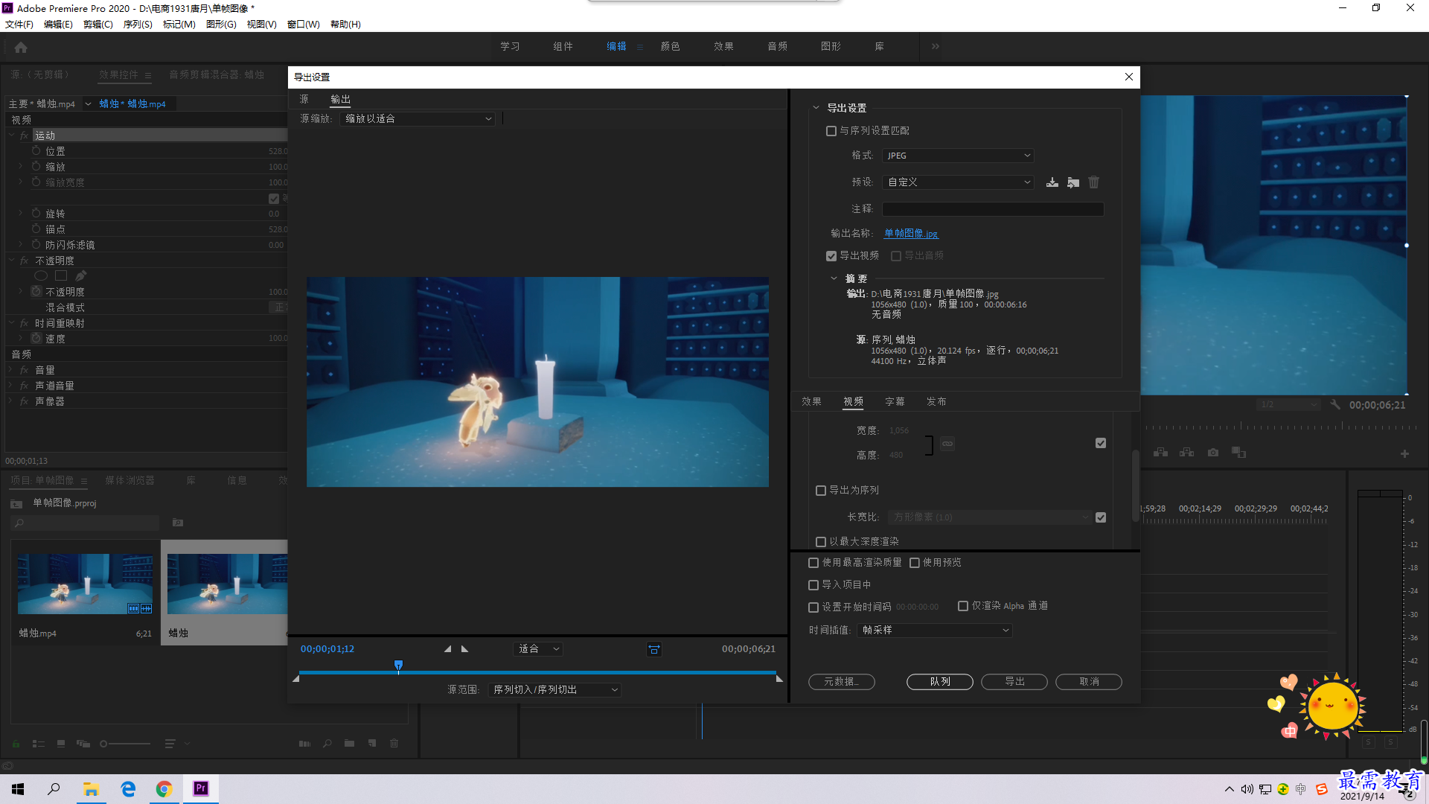
Task: Collapse the 导出设置 section
Action: pos(816,108)
